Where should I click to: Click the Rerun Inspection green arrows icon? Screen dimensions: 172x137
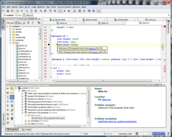[x=8, y=88]
